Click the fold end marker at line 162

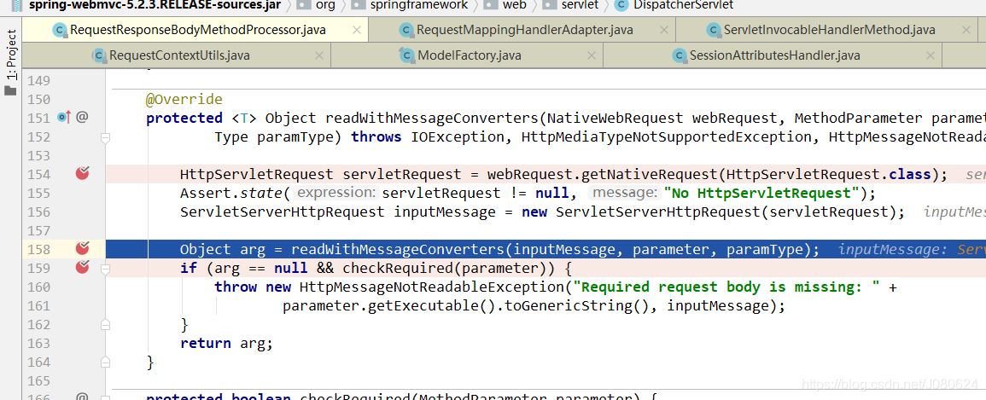106,325
